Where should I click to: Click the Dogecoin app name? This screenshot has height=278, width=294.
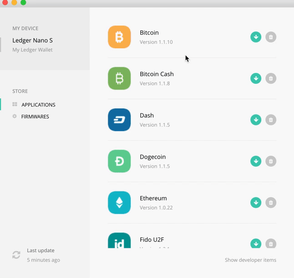coord(153,157)
